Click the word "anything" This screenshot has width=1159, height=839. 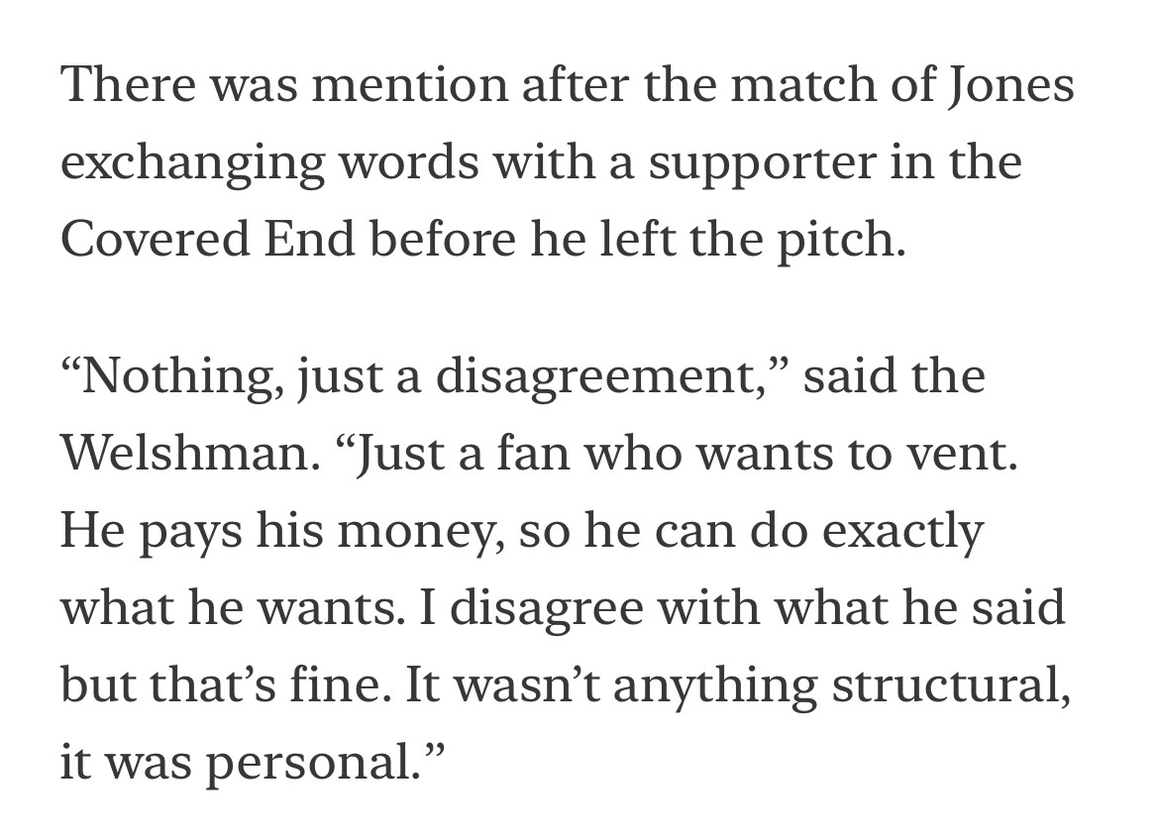pyautogui.click(x=715, y=687)
